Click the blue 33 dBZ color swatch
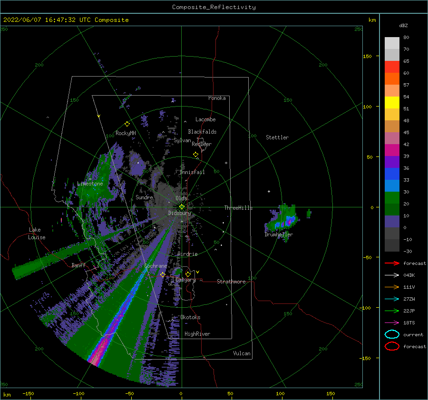Viewport: 428px width, 400px height. (x=392, y=174)
